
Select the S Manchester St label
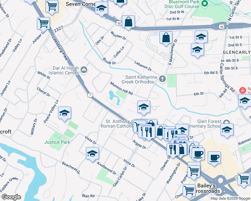pyautogui.click(x=173, y=52)
